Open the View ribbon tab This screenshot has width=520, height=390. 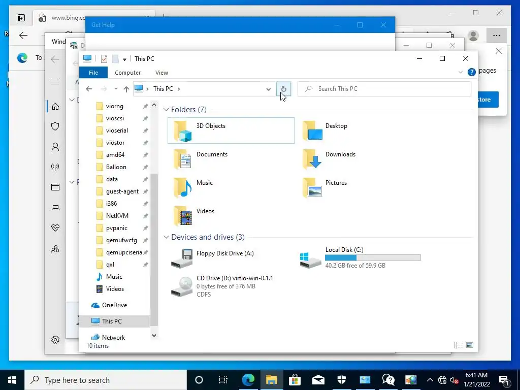[x=161, y=73]
